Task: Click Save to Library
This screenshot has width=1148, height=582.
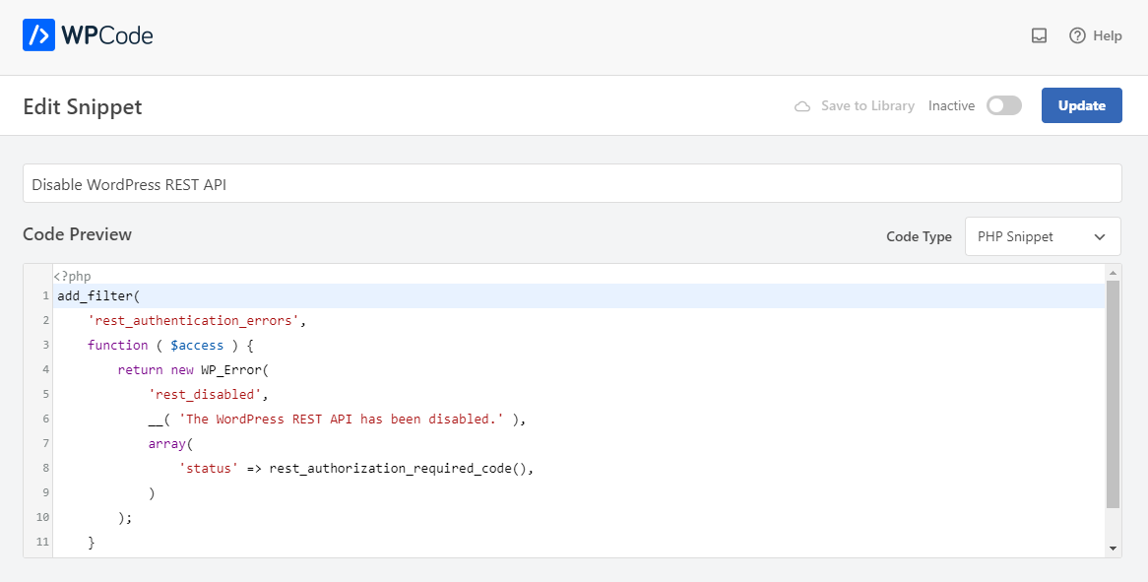Action: tap(867, 105)
